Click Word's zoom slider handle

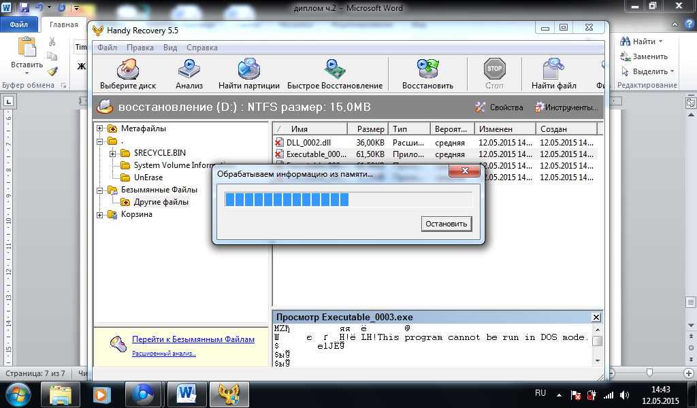pyautogui.click(x=649, y=373)
